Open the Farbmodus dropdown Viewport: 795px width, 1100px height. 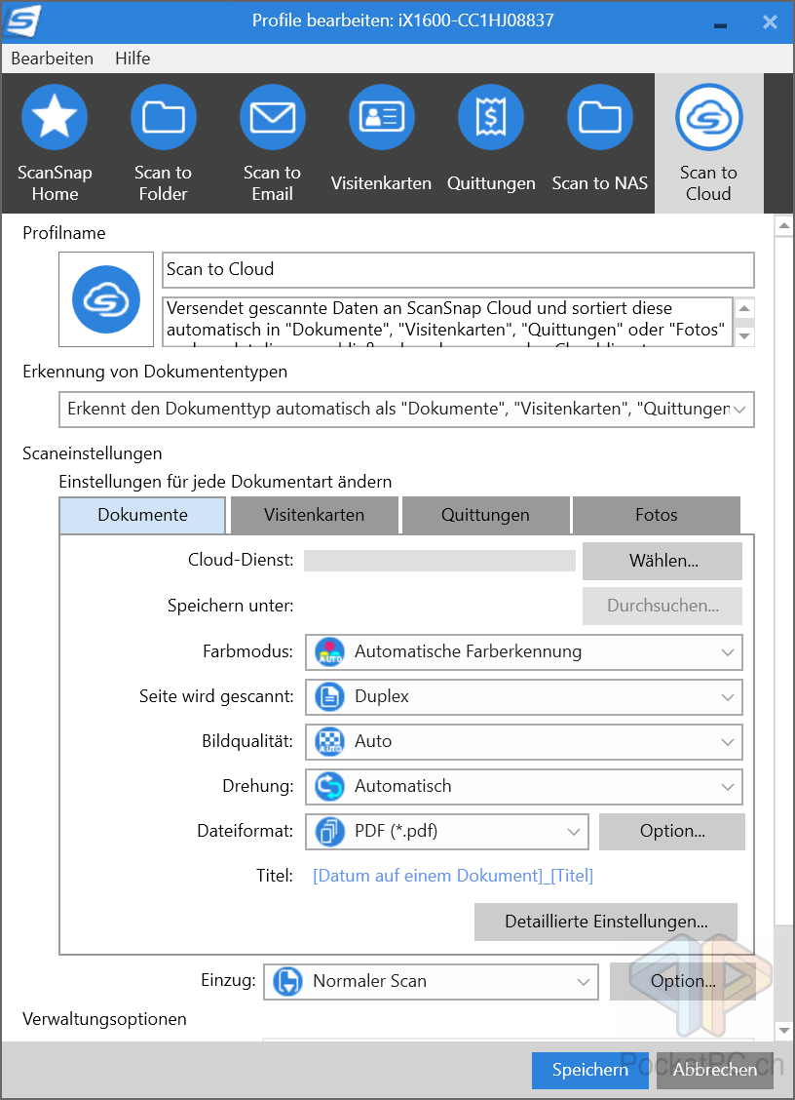coord(524,651)
